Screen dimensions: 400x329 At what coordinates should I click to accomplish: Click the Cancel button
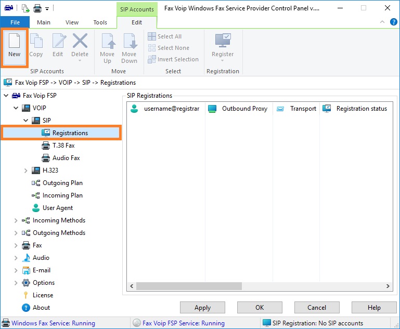click(317, 308)
